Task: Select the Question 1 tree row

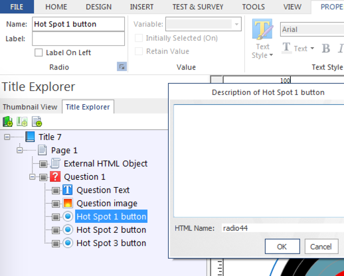Action: tap(84, 176)
